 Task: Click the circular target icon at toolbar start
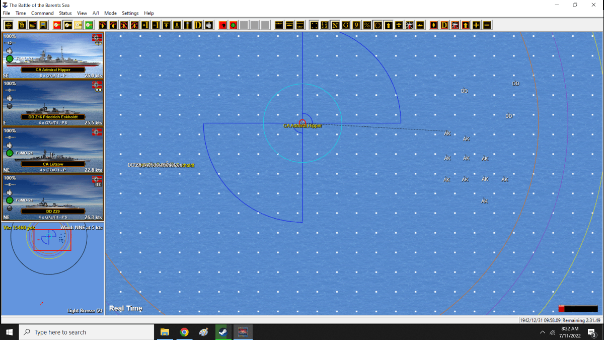point(9,25)
